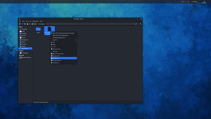211x119 pixels.
Task: Select the highlighted archive file icon
Action: pyautogui.click(x=49, y=29)
